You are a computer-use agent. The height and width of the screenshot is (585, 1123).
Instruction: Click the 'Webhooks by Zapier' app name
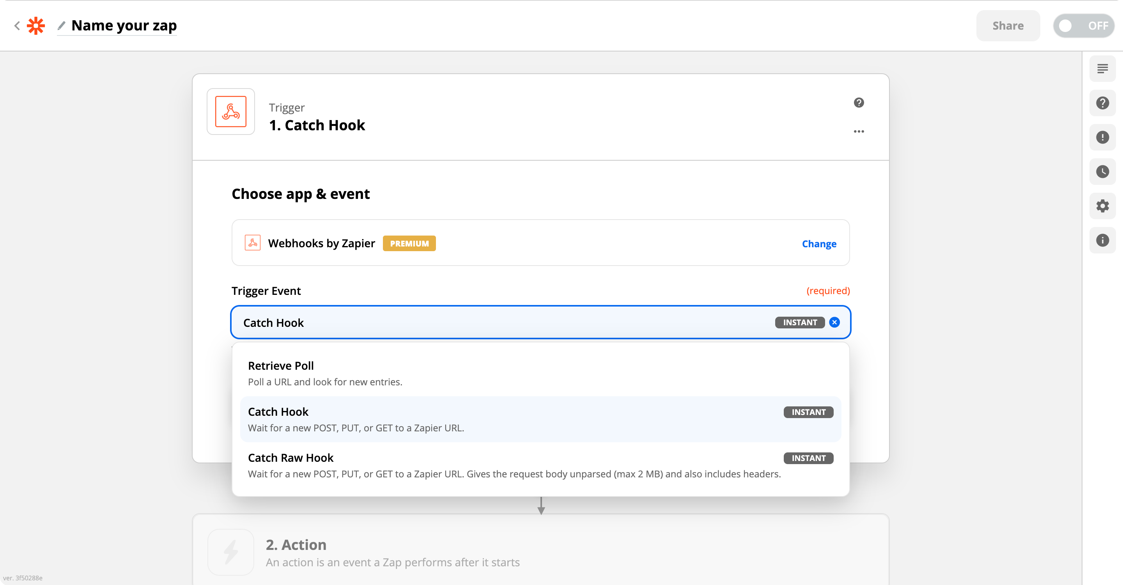(321, 243)
